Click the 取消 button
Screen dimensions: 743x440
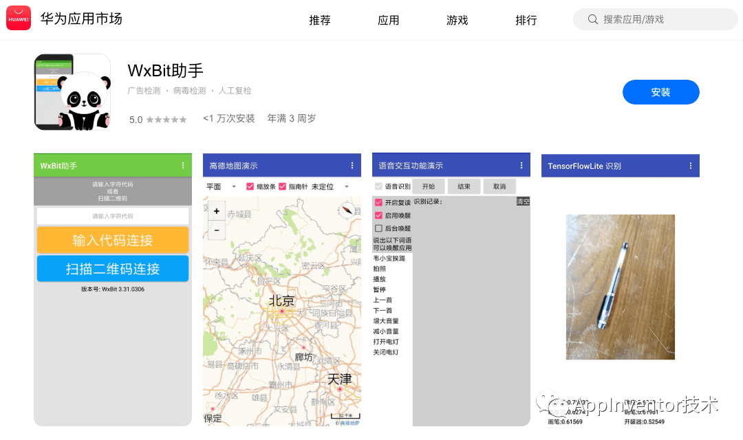(x=499, y=186)
